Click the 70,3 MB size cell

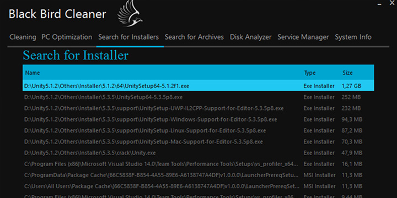pyautogui.click(x=352, y=142)
